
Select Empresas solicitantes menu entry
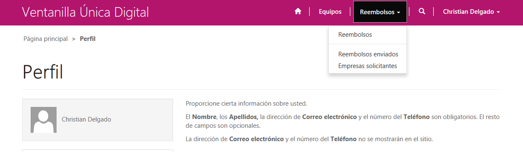(x=368, y=66)
